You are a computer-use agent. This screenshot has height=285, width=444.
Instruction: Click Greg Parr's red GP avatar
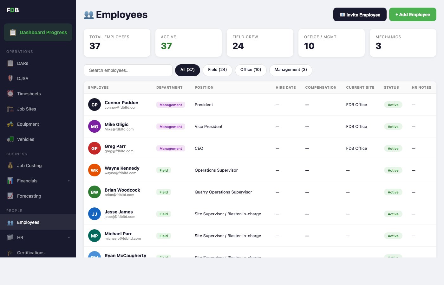pyautogui.click(x=95, y=148)
